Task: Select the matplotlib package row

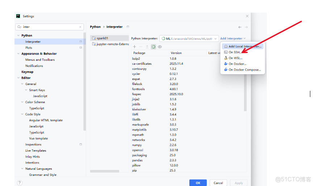Action: 188,130
